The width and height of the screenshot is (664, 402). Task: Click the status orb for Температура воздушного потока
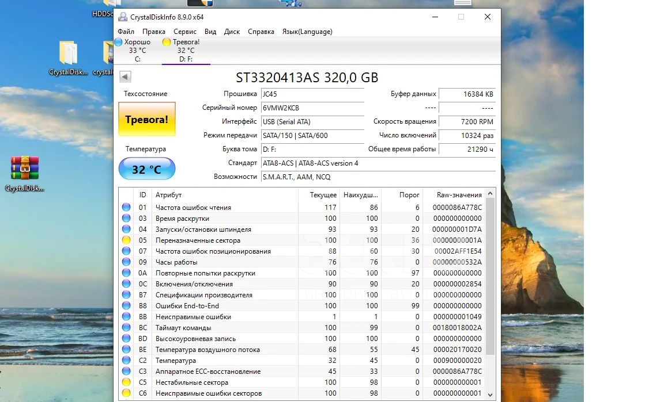pyautogui.click(x=126, y=350)
